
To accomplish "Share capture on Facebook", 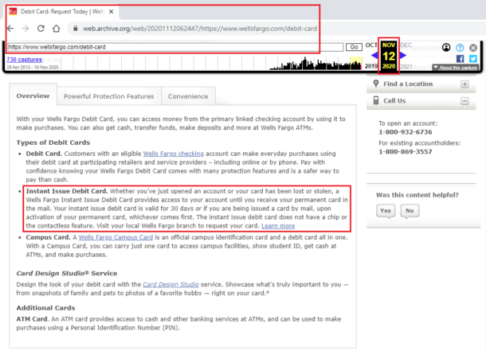I will 461,58.
